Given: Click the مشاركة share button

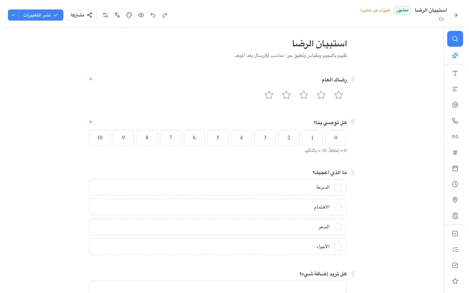Looking at the screenshot, I should 81,15.
